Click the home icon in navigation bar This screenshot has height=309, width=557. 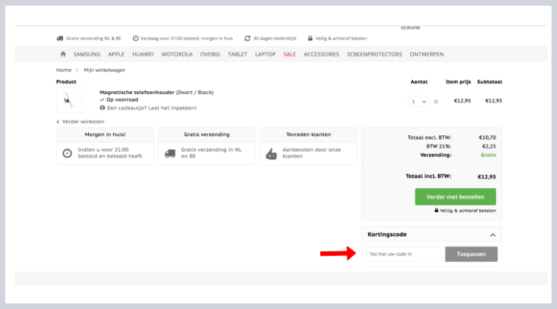coord(63,54)
